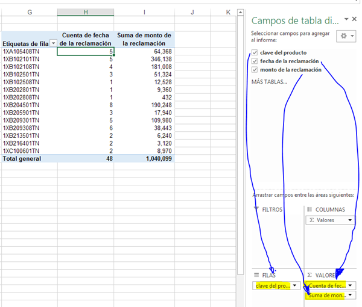The width and height of the screenshot is (362, 307).
Task: Toggle 'fecha de la reclamación' checkbox
Action: coord(255,61)
